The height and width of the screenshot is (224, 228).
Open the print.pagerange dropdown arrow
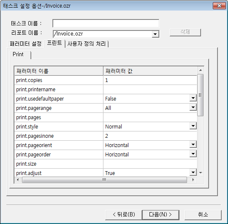click(193, 107)
